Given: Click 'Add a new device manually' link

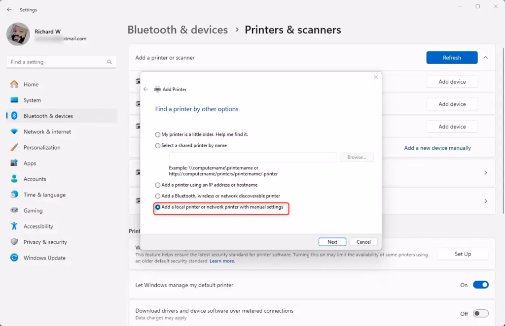Looking at the screenshot, I should tap(437, 148).
